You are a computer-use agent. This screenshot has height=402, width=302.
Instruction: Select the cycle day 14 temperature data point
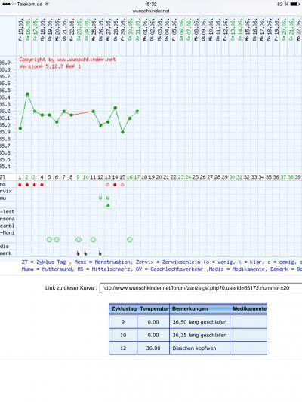pyautogui.click(x=116, y=108)
